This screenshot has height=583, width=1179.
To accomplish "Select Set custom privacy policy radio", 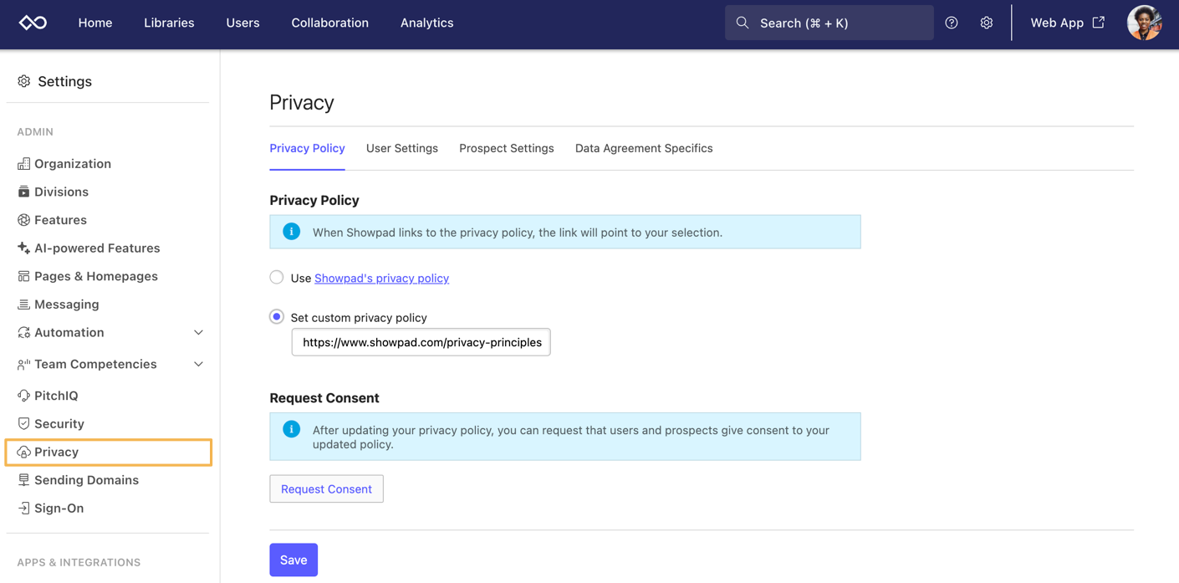I will tap(277, 317).
